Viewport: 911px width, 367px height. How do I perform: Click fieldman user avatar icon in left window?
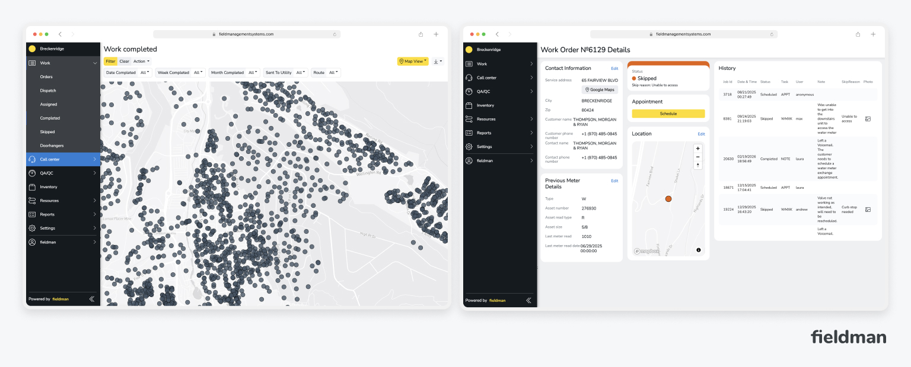click(32, 242)
